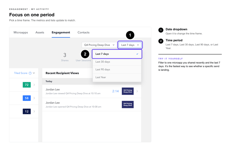Expand the arrow beside score 72
Screen dimensions: 231x148
pyautogui.click(x=34, y=85)
